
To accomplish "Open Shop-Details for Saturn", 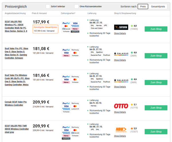I will coord(120,33).
